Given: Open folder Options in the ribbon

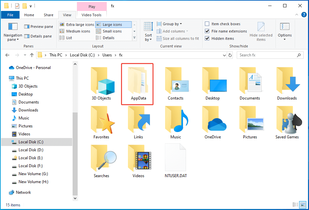Looking at the screenshot, I should pos(284,31).
